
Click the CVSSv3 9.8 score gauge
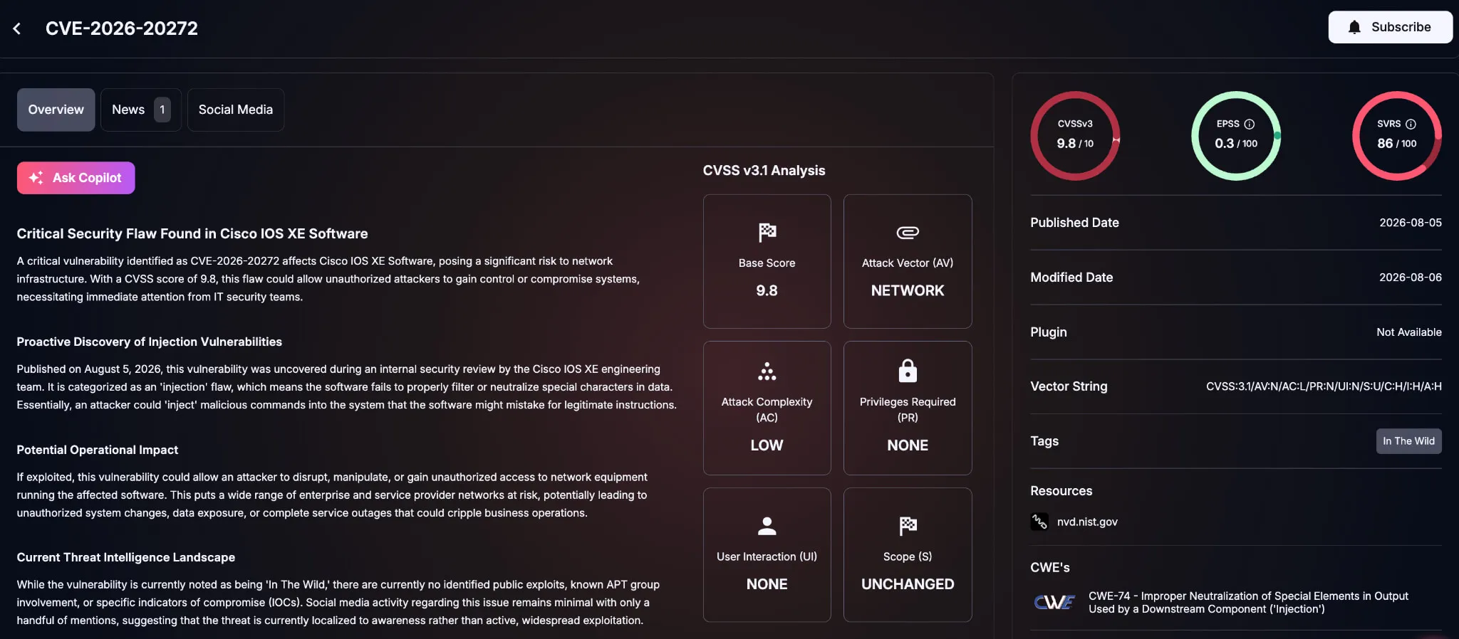point(1075,135)
